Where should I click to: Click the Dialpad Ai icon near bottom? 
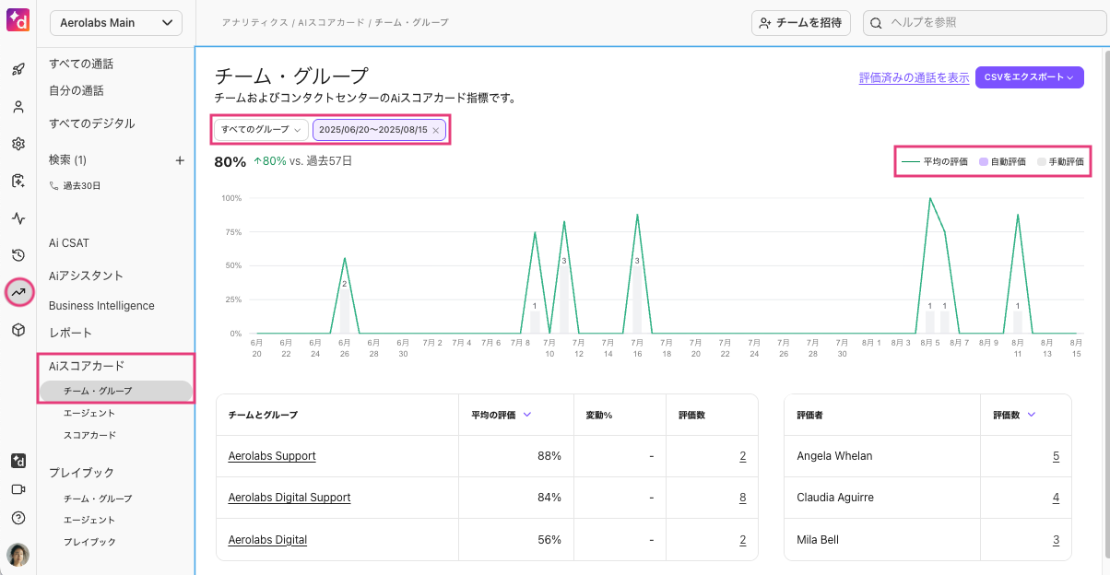[x=18, y=461]
